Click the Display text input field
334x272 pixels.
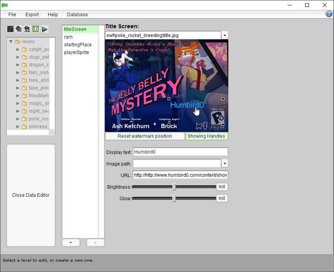(x=180, y=152)
